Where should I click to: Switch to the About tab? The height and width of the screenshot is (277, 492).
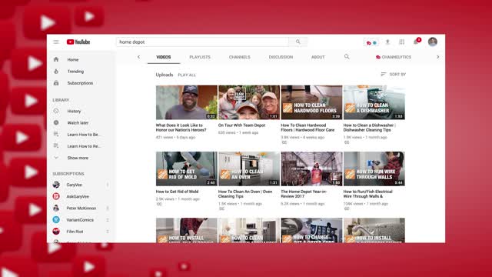(317, 57)
